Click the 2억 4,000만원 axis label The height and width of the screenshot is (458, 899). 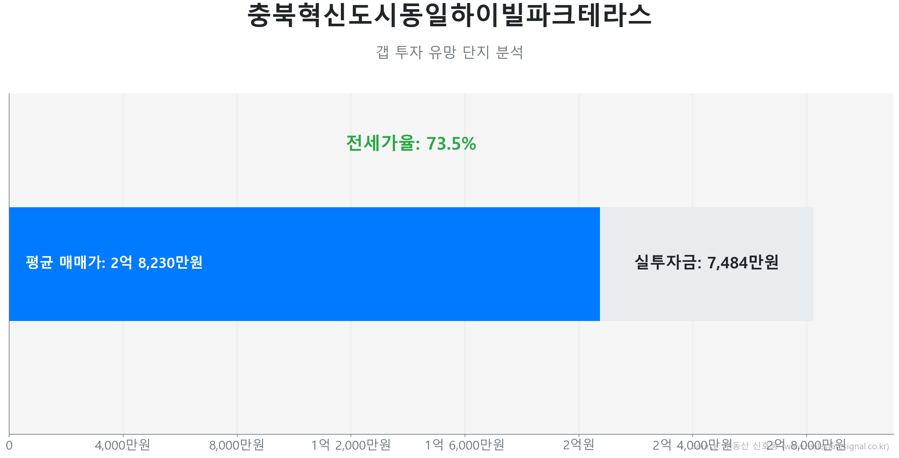tap(671, 445)
